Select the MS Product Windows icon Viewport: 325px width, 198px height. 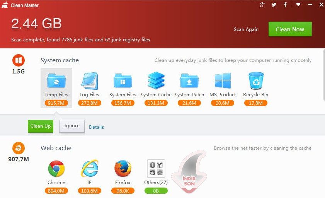tap(223, 80)
